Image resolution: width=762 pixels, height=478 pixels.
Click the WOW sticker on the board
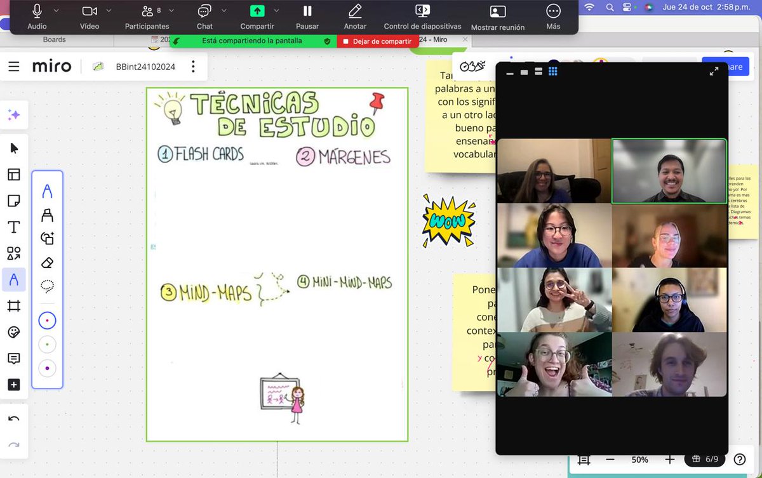(x=449, y=221)
